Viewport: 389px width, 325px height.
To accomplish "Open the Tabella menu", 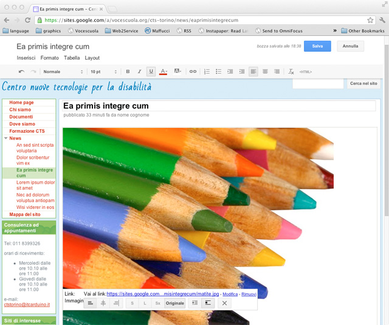I will click(x=72, y=58).
